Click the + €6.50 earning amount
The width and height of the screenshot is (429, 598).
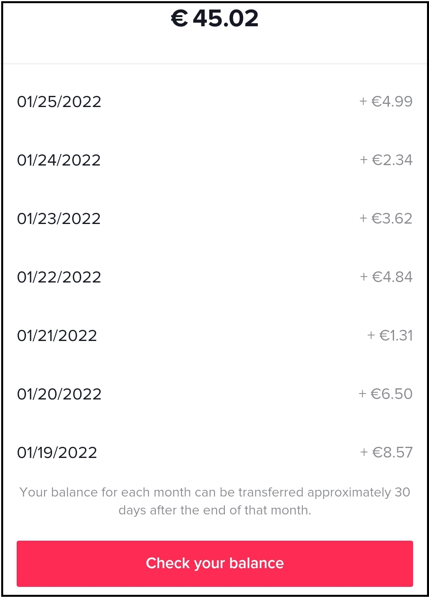pyautogui.click(x=385, y=394)
